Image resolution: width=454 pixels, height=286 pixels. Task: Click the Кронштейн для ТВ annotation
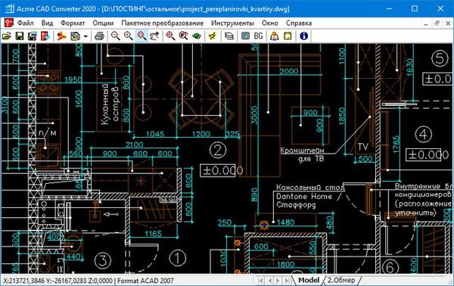pos(302,154)
